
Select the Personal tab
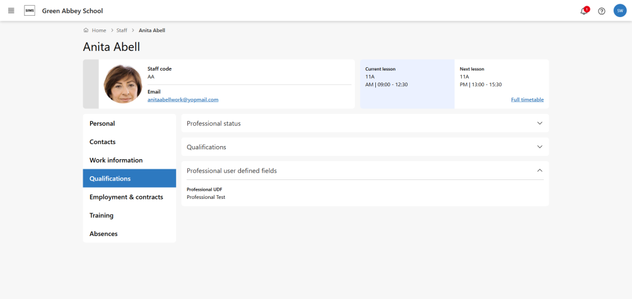point(102,123)
